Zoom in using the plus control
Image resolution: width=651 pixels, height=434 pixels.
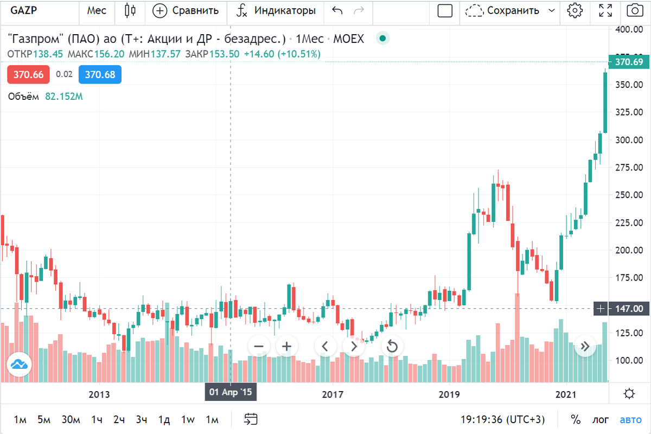click(286, 346)
